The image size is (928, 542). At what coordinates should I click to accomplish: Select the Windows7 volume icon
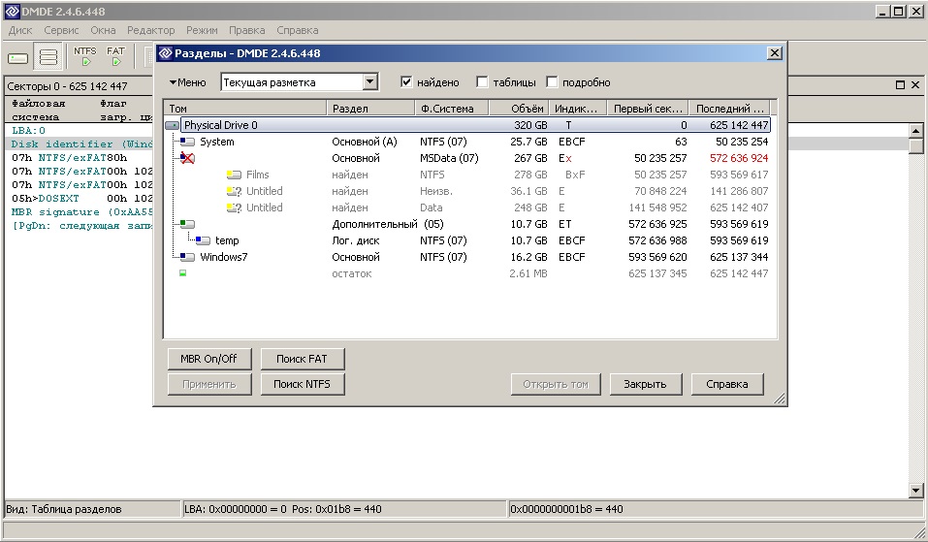coord(188,257)
